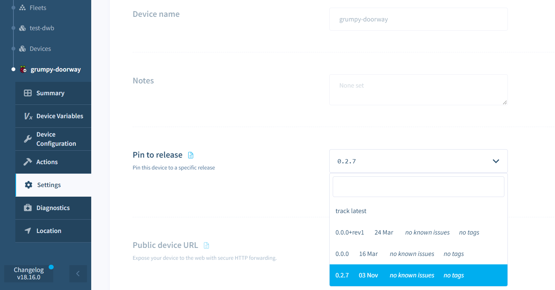Viewport: 555px width, 290px height.
Task: Open the Pin to release documentation icon
Action: point(191,155)
